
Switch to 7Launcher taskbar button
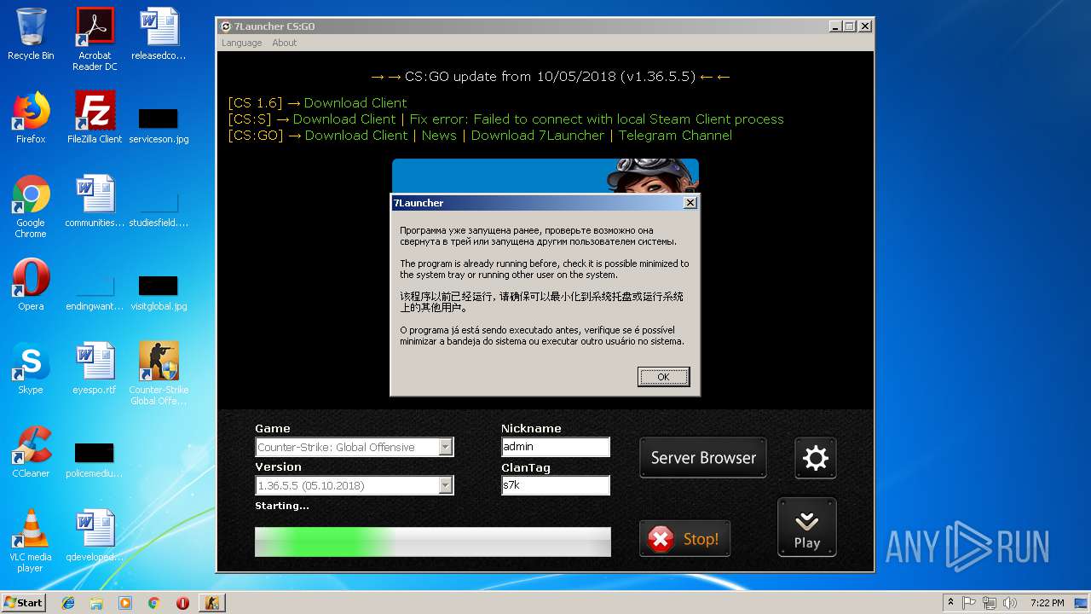coord(211,602)
